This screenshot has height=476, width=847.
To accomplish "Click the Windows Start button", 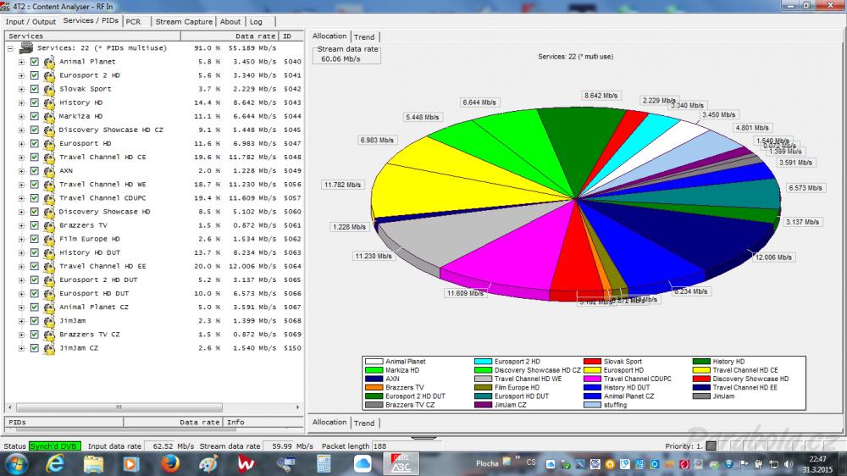I will [16, 463].
